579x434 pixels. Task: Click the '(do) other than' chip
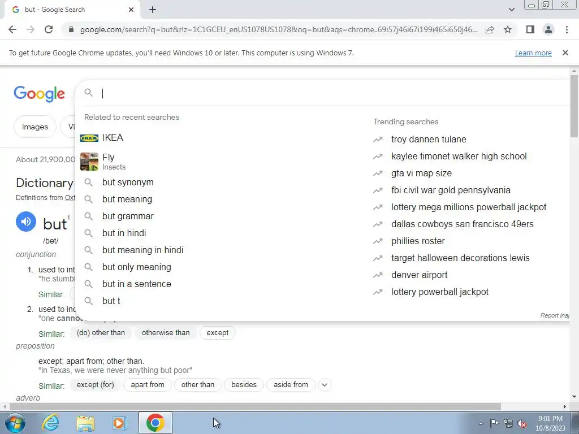tap(101, 333)
